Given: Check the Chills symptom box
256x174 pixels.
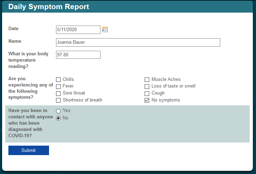Looking at the screenshot, I should [x=58, y=79].
